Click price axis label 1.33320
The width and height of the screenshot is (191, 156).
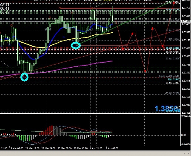[186, 32]
